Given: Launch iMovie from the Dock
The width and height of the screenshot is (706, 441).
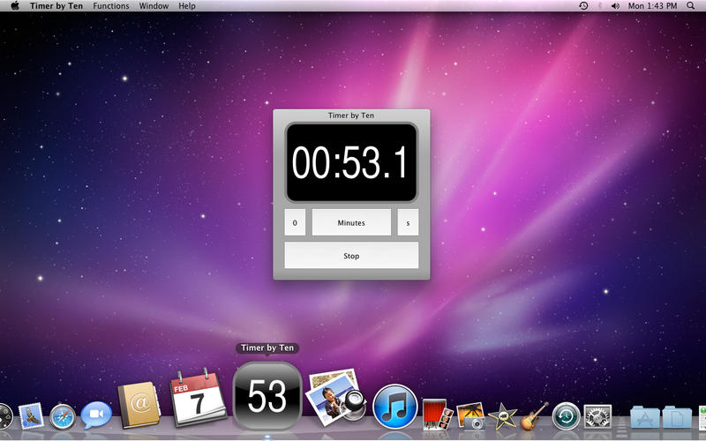Looking at the screenshot, I should (502, 416).
